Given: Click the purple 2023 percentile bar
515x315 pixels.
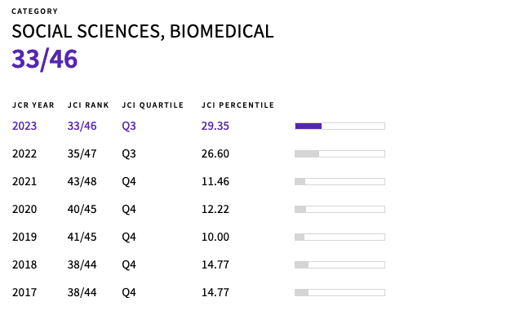Looking at the screenshot, I should coord(340,126).
